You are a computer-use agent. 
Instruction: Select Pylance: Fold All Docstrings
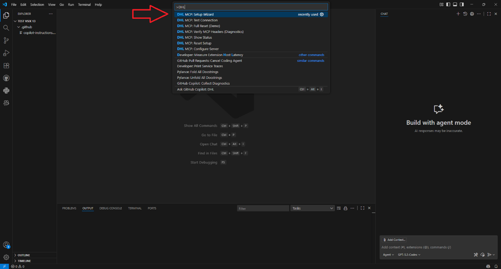(x=251, y=72)
